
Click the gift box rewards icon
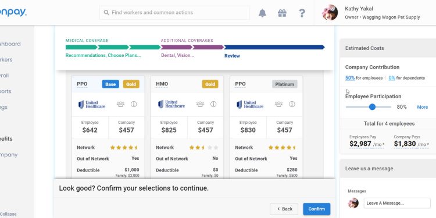tap(282, 13)
